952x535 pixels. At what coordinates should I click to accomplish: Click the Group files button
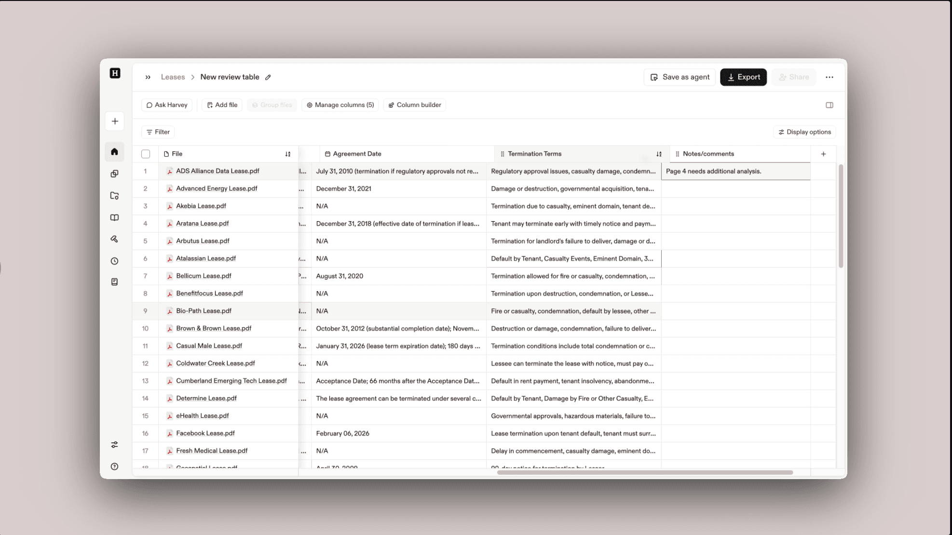[x=272, y=105]
